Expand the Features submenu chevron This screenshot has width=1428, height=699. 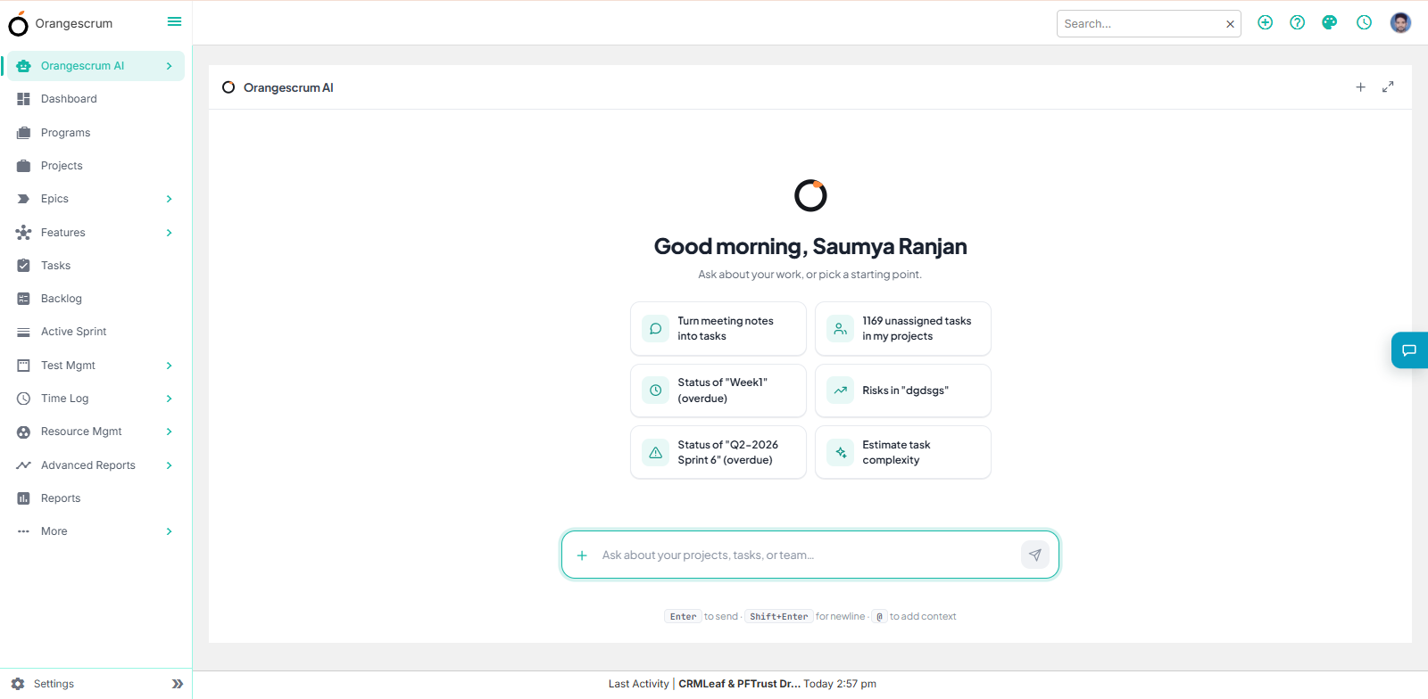point(169,233)
